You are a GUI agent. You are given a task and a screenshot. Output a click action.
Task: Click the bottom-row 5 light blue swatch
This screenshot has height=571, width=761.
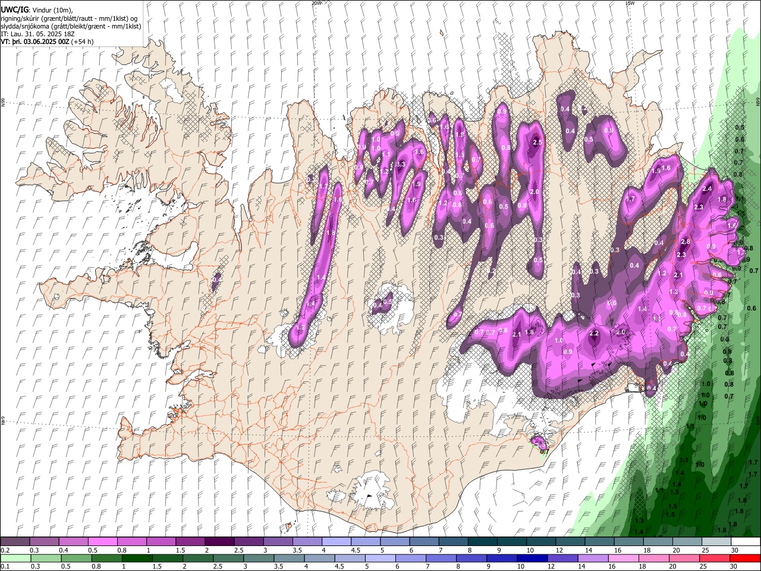[380, 559]
